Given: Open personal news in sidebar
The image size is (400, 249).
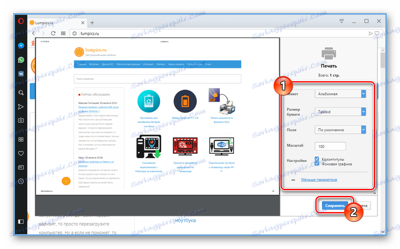Looking at the screenshot, I should (21, 167).
